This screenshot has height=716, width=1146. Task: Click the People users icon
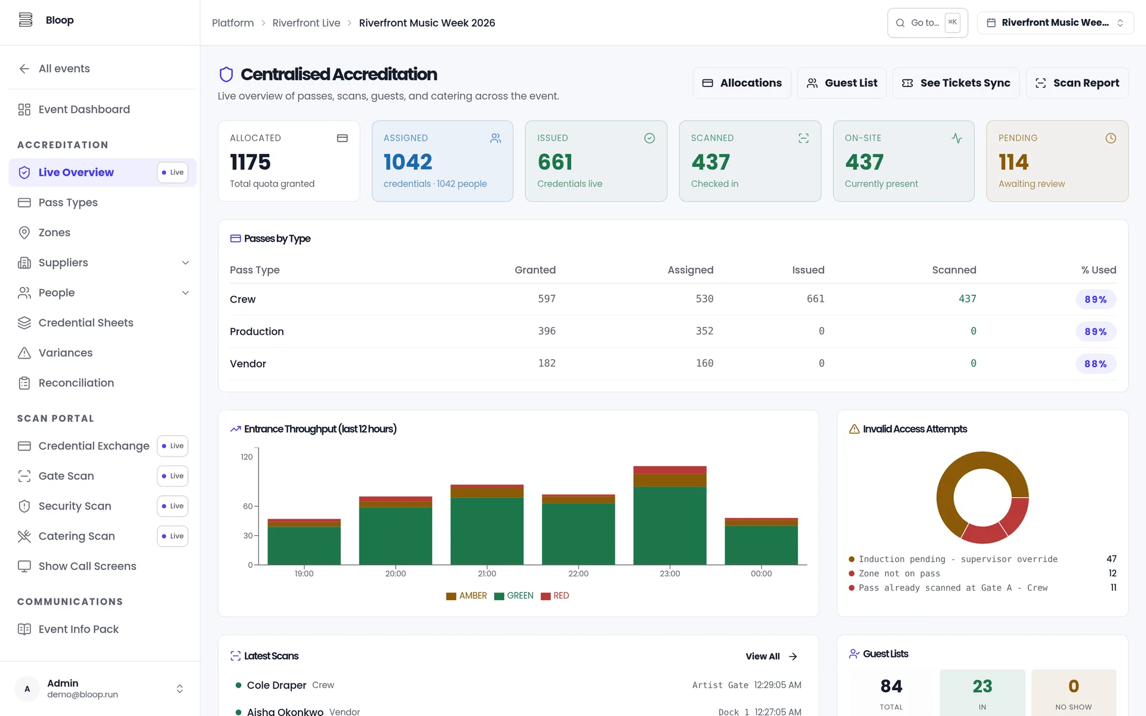pos(24,292)
